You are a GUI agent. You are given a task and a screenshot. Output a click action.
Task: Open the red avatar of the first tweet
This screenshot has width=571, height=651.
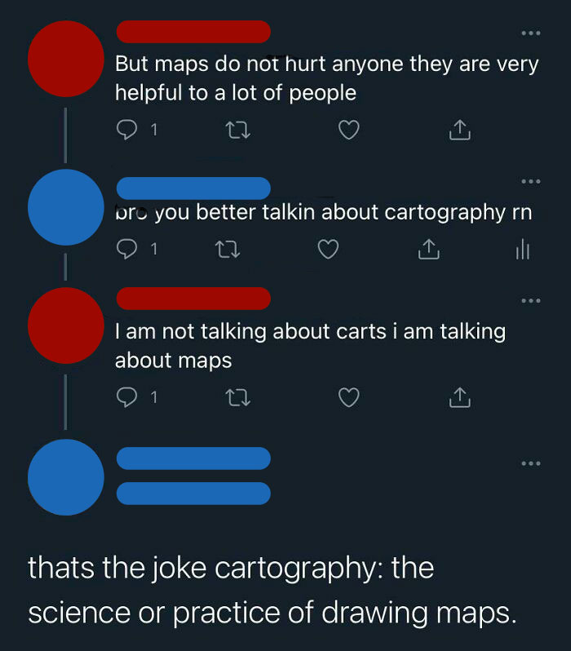[65, 59]
